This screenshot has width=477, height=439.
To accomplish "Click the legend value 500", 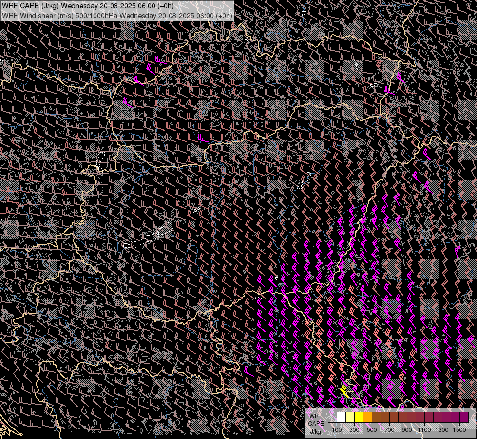I will (x=372, y=430).
